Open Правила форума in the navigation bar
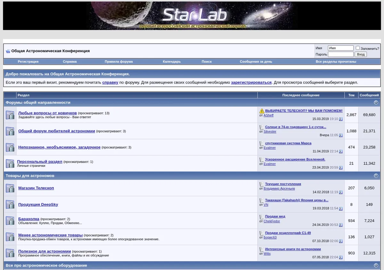384x270 pixels. click(119, 61)
